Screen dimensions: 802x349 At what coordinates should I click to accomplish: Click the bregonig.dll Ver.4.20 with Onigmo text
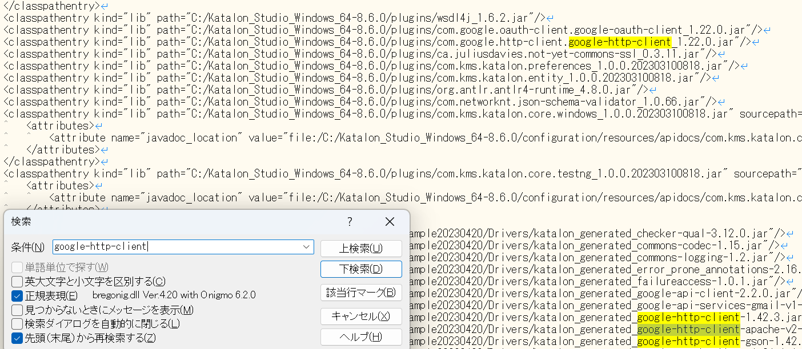tap(174, 295)
